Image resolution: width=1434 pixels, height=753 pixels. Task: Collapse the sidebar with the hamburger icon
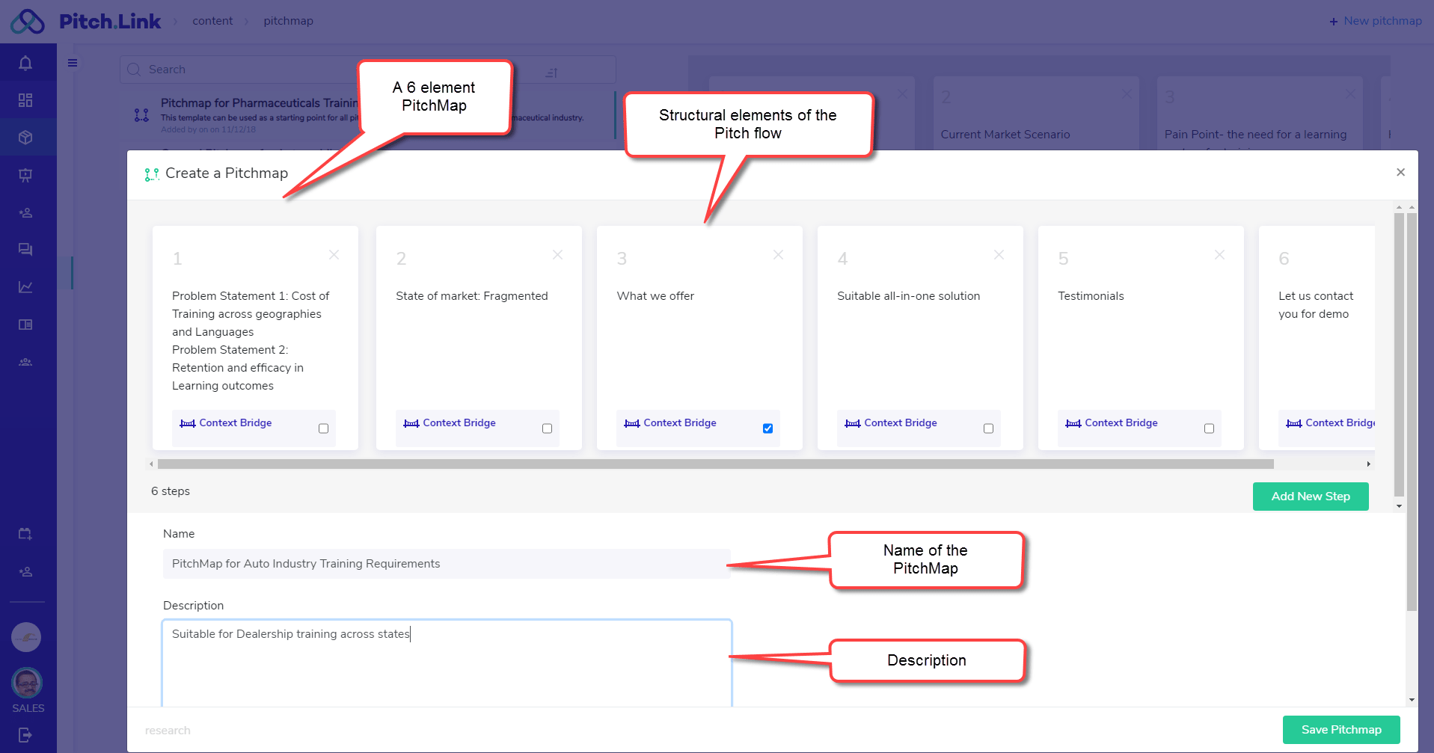coord(73,63)
